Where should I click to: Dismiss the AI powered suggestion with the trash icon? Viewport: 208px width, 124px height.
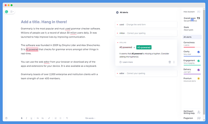(170, 62)
